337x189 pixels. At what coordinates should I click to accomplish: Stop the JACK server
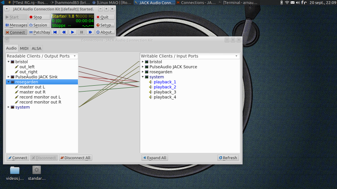[39, 17]
